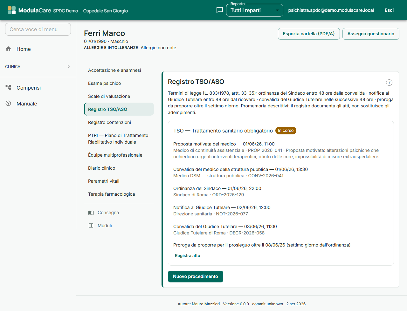407x311 pixels.
Task: Click the Compensi sidebar icon
Action: point(8,87)
